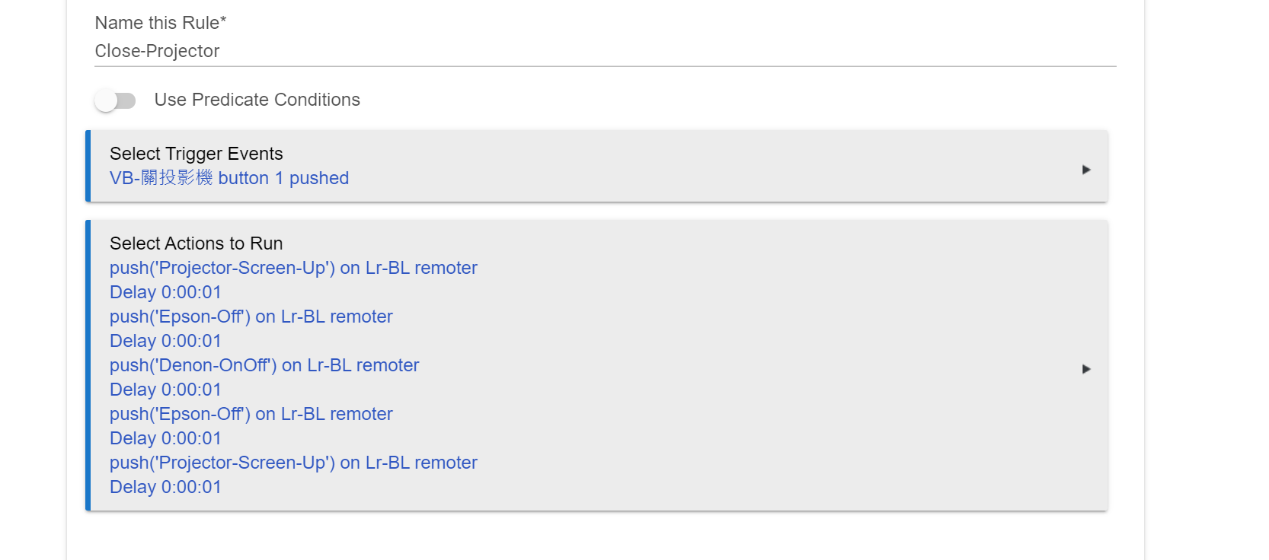Click the Select Actions to Run heading
The width and height of the screenshot is (1269, 560).
click(x=197, y=243)
